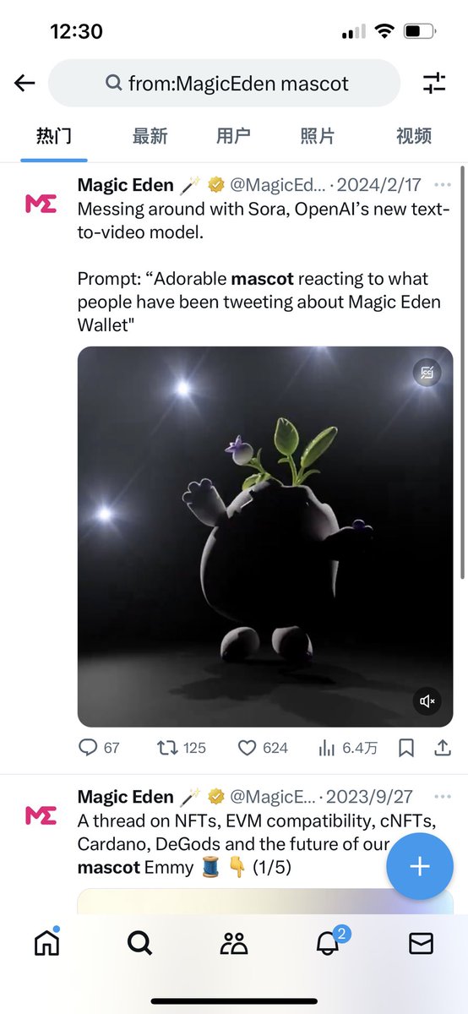This screenshot has width=468, height=1014.
Task: Unmute the mascot video
Action: 427,701
